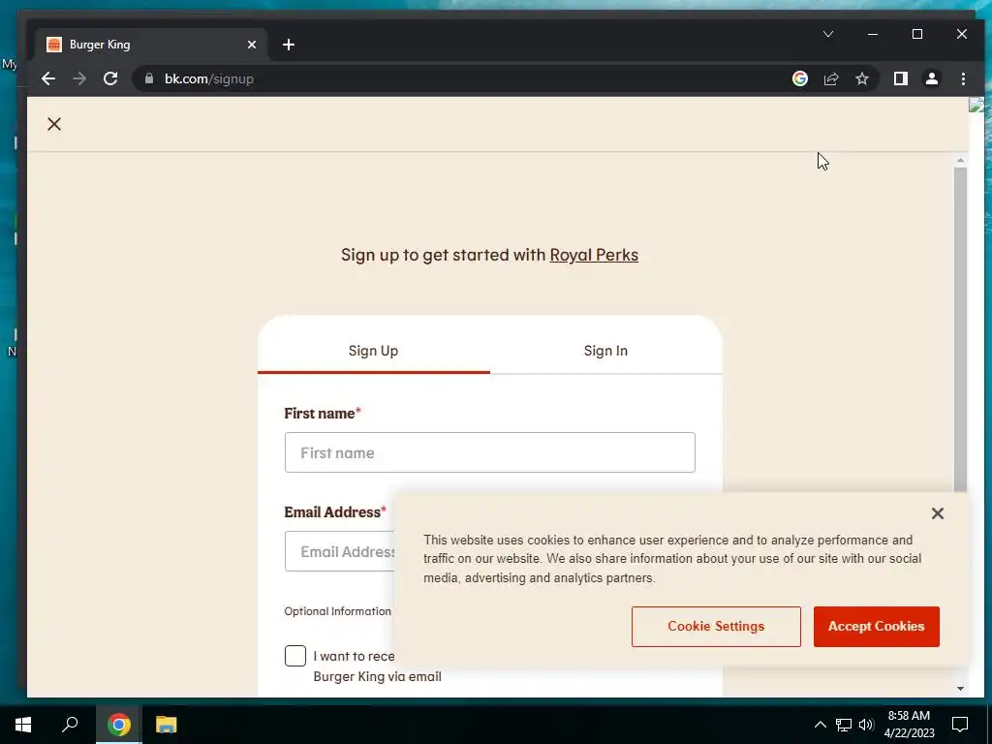Close the signup page with the X
This screenshot has width=992, height=744.
pos(54,124)
